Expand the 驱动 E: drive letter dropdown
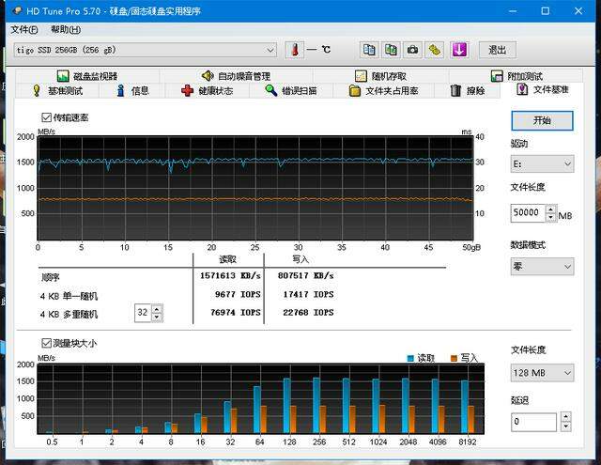The width and height of the screenshot is (601, 465). 542,164
